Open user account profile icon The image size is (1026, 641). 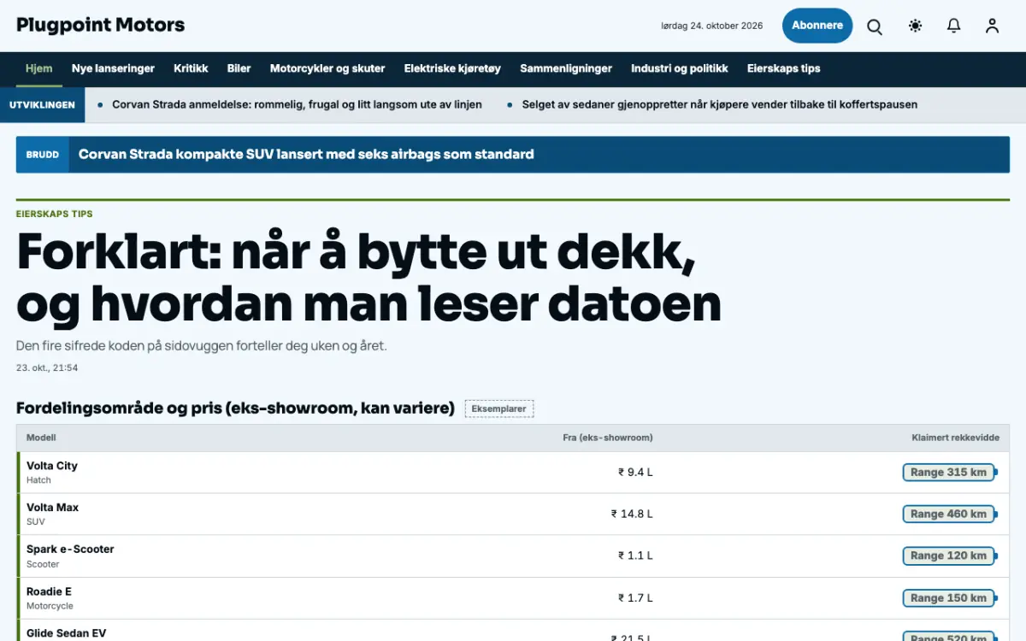[992, 26]
